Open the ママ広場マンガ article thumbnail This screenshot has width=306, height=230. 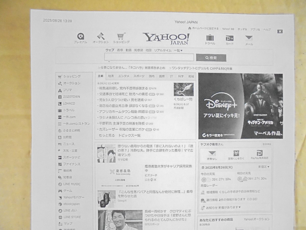(106, 154)
